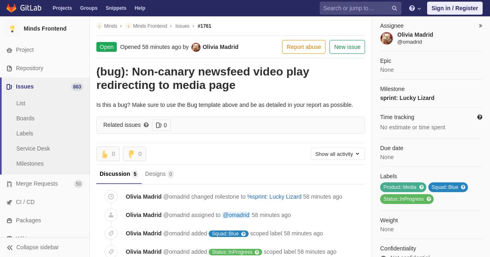Click the assigned user activity icon
The height and width of the screenshot is (257, 490).
click(111, 215)
